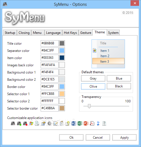Open the Selector border color swatch
Screen dimensions: 141x147
coord(62,108)
